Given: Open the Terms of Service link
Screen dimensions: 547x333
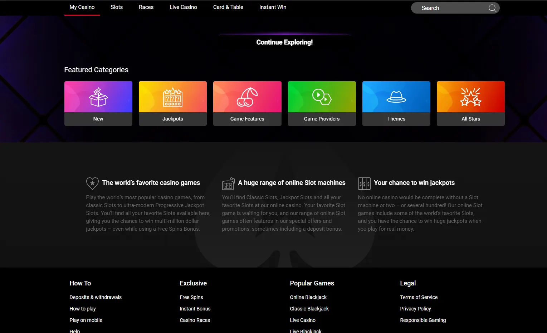Looking at the screenshot, I should 419,297.
